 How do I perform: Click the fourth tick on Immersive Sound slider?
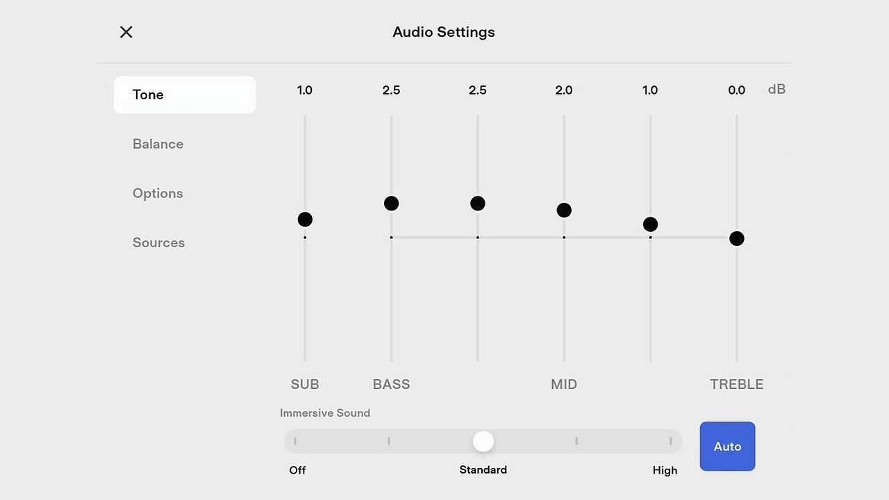pos(576,441)
